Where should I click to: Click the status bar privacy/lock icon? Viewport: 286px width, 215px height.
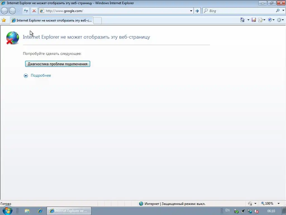click(x=250, y=204)
